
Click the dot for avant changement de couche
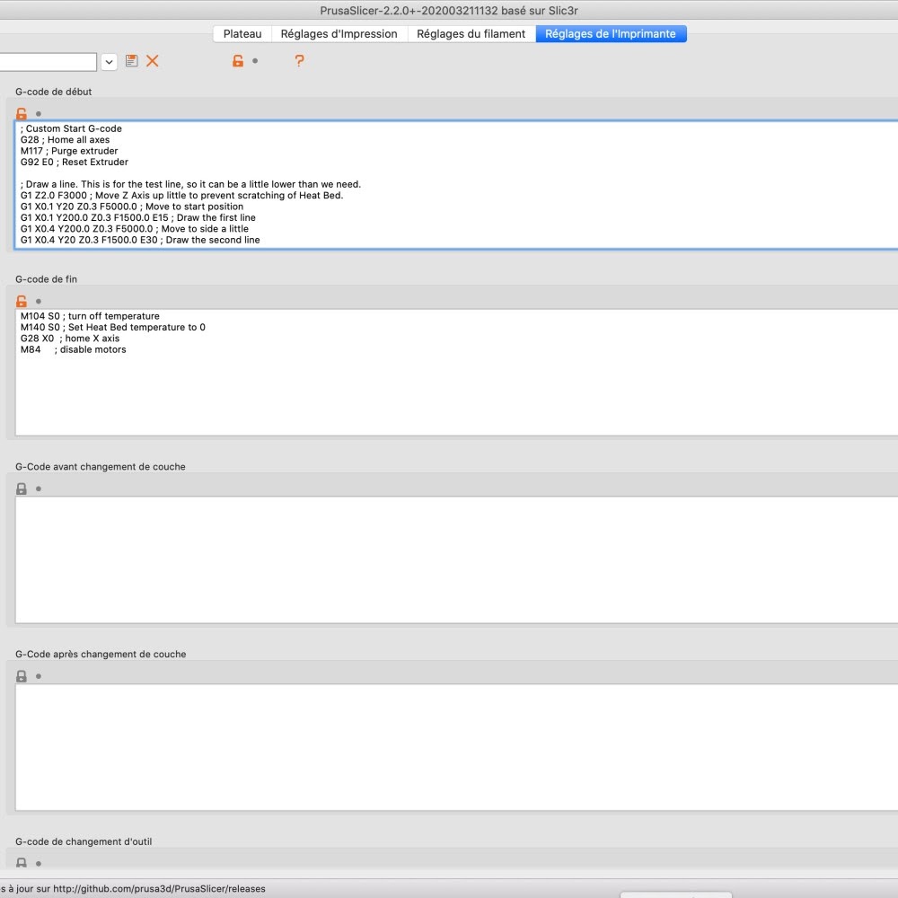(39, 489)
